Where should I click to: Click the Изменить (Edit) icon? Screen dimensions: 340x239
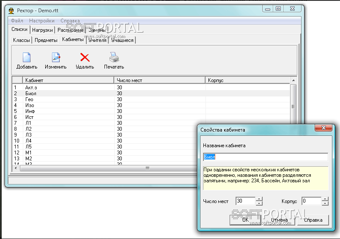coord(56,58)
